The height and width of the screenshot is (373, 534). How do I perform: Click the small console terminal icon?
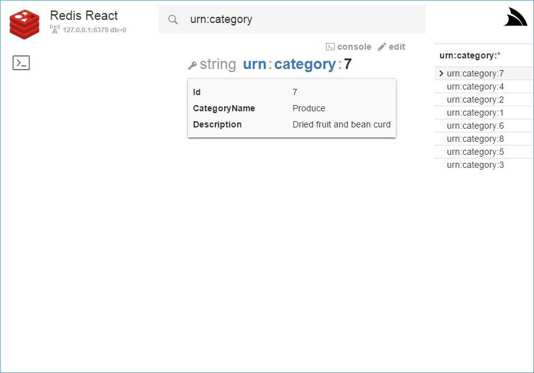click(x=330, y=47)
